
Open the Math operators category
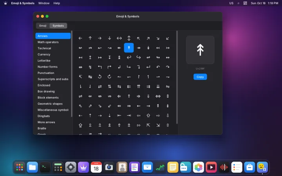tap(53, 42)
